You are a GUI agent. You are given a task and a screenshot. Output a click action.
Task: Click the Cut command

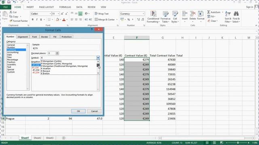point(13,12)
